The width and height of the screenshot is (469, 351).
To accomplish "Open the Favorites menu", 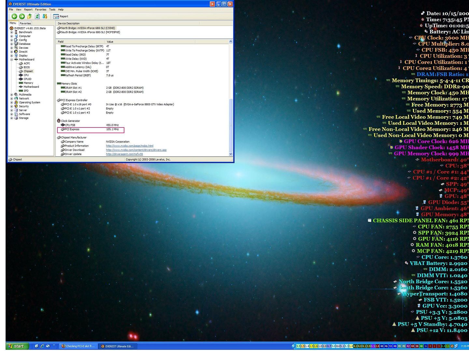I will pos(41,9).
